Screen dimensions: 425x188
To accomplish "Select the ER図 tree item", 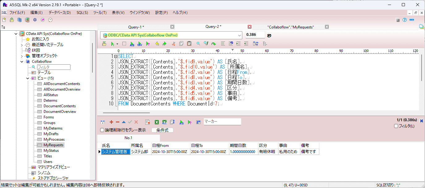I will coord(36,50).
